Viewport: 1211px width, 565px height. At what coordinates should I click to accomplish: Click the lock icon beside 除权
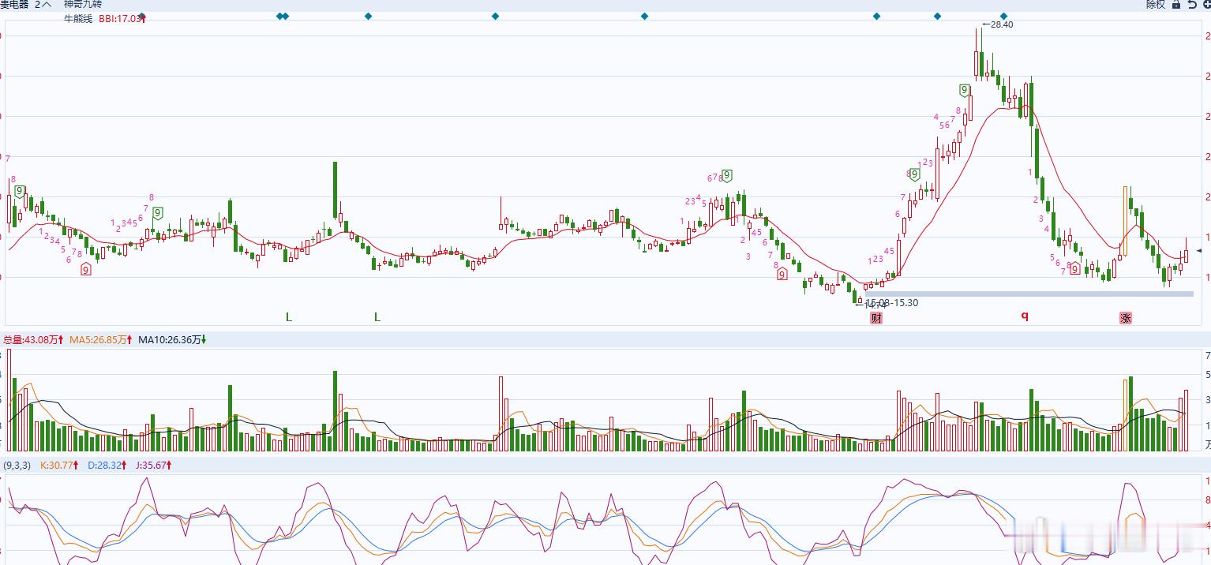pyautogui.click(x=1176, y=5)
